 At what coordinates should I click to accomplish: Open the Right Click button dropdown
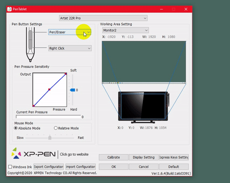[70, 48]
